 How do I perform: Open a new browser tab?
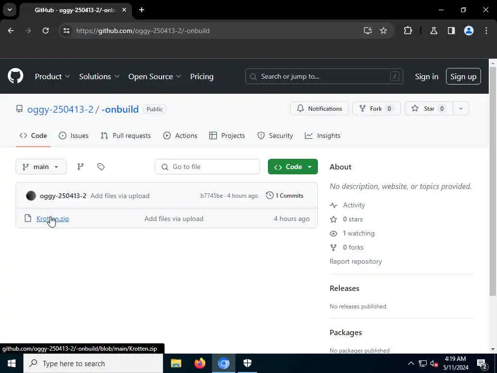(142, 10)
